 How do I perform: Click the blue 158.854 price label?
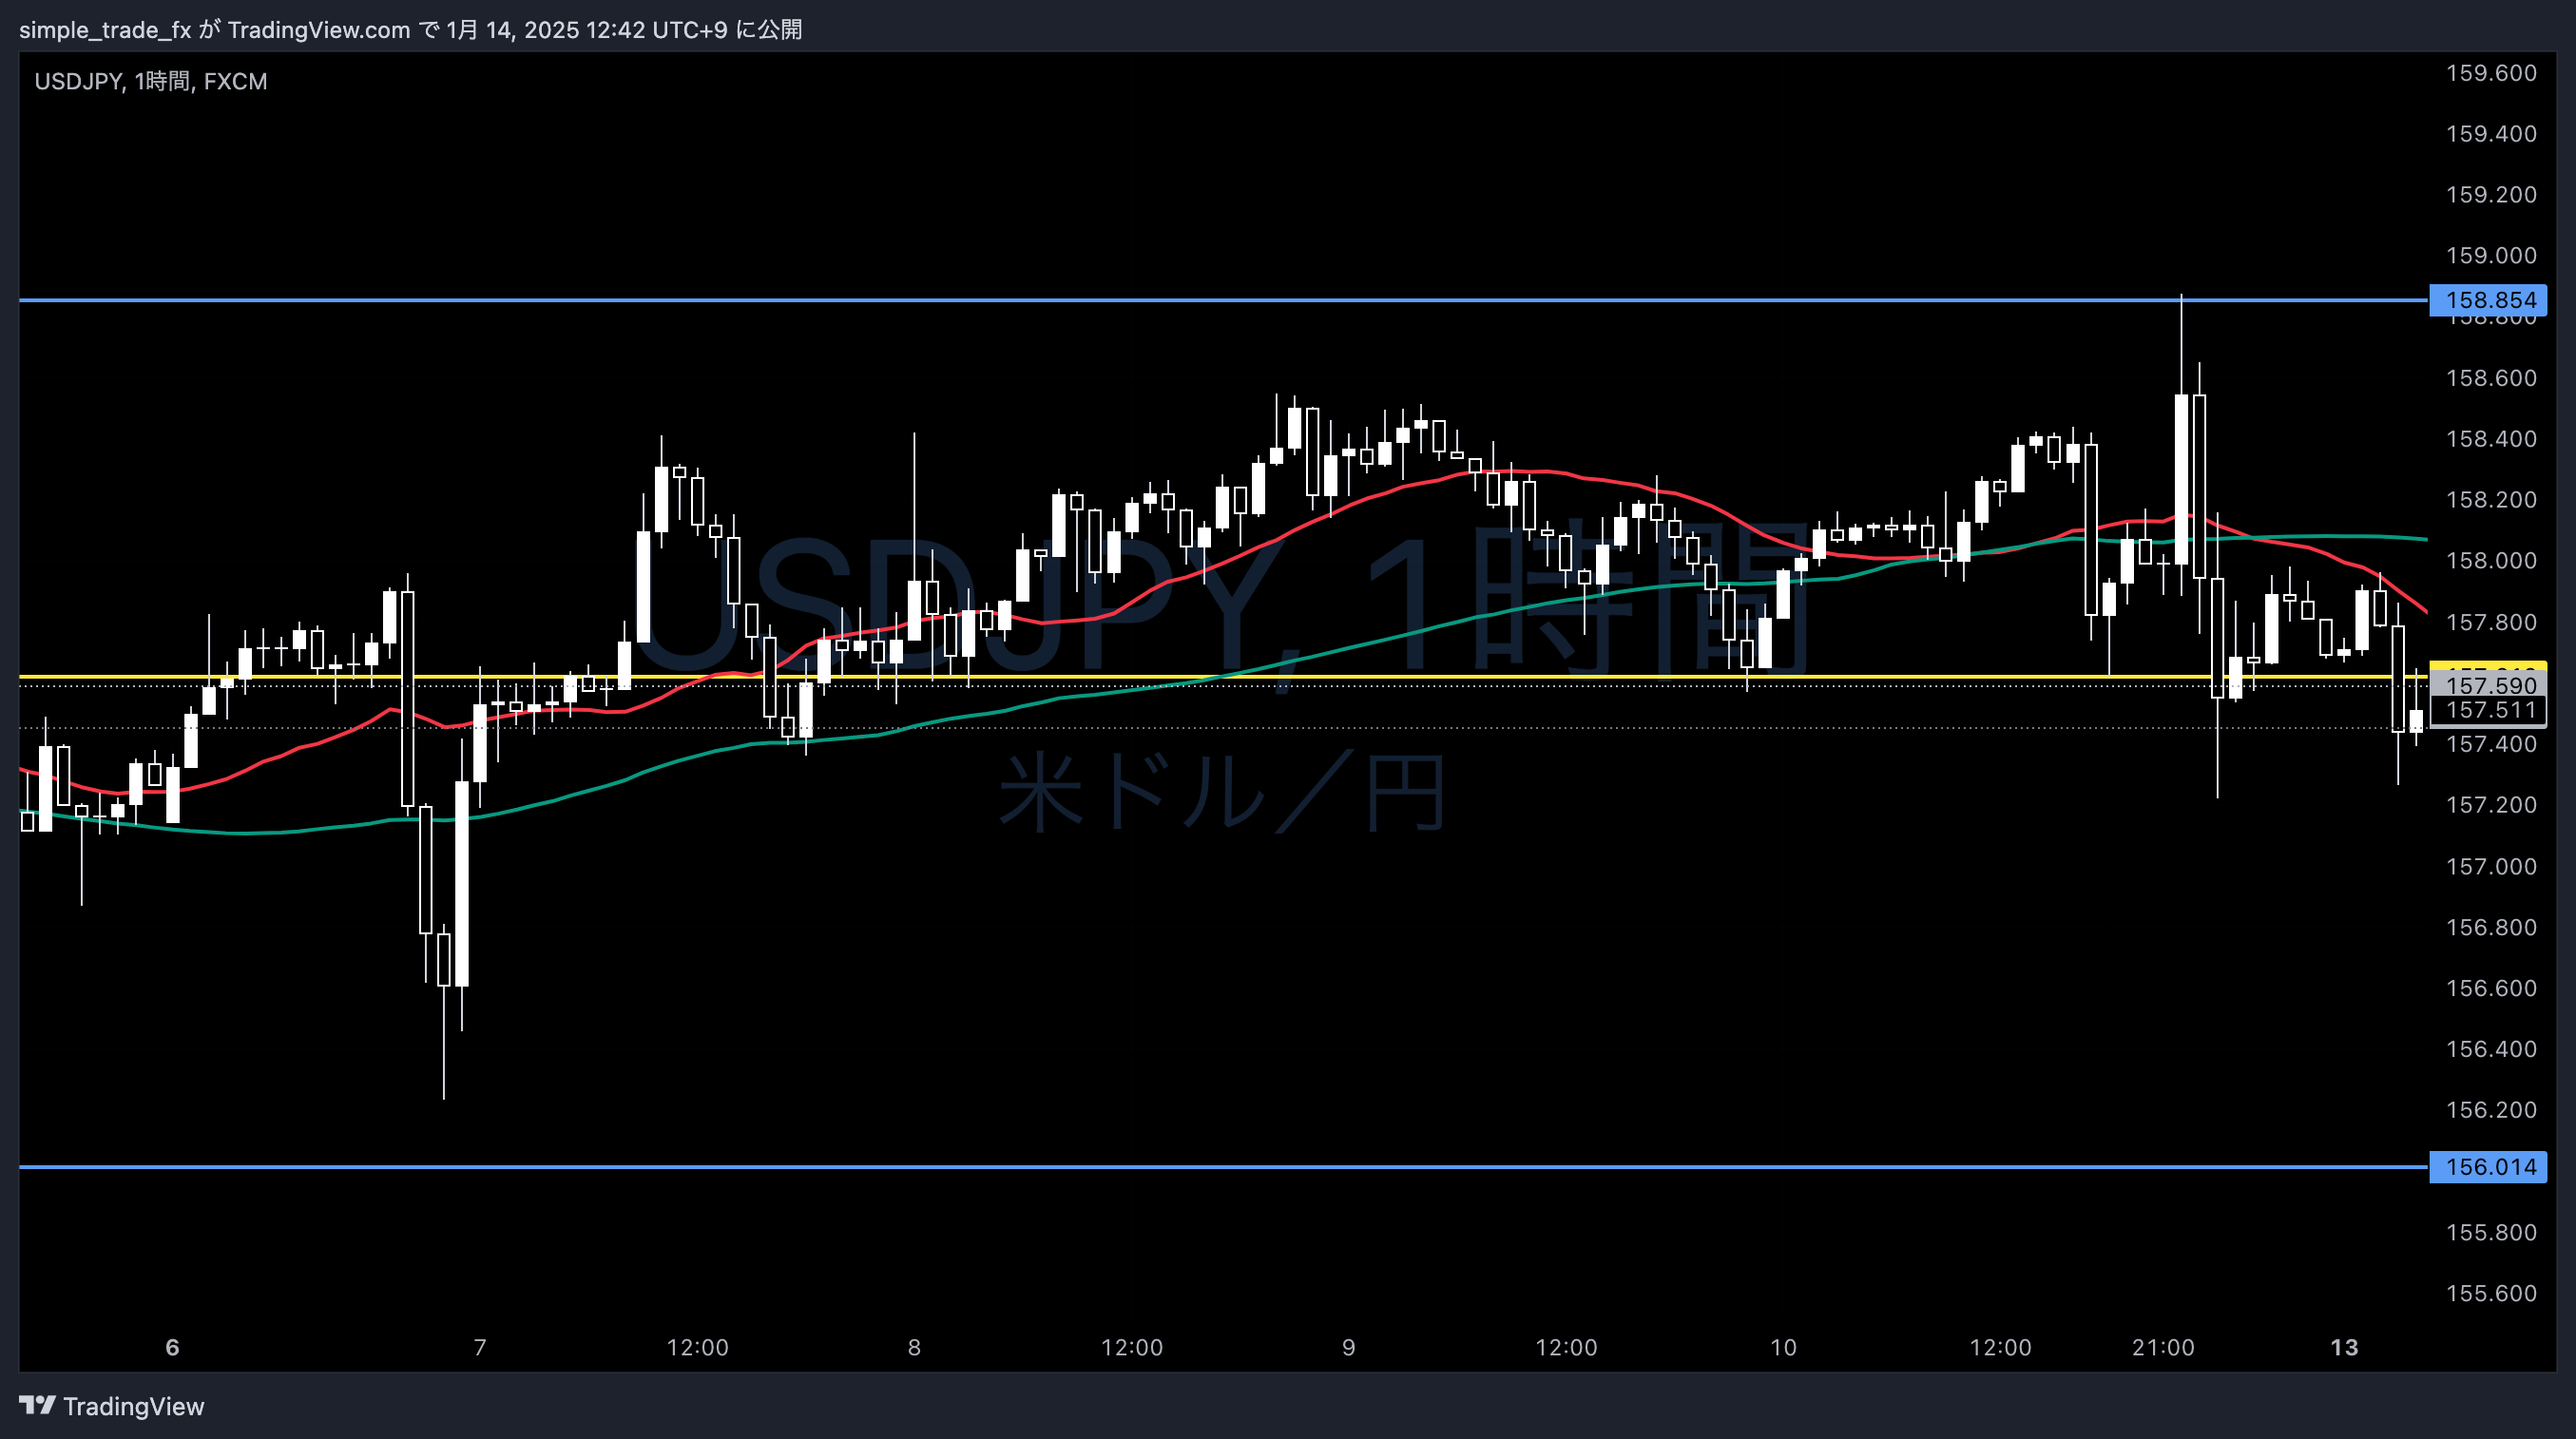tap(2488, 300)
